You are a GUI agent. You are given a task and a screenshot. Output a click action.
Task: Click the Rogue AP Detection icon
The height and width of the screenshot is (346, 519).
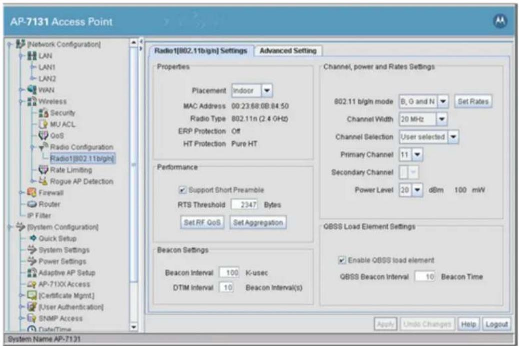pos(43,181)
